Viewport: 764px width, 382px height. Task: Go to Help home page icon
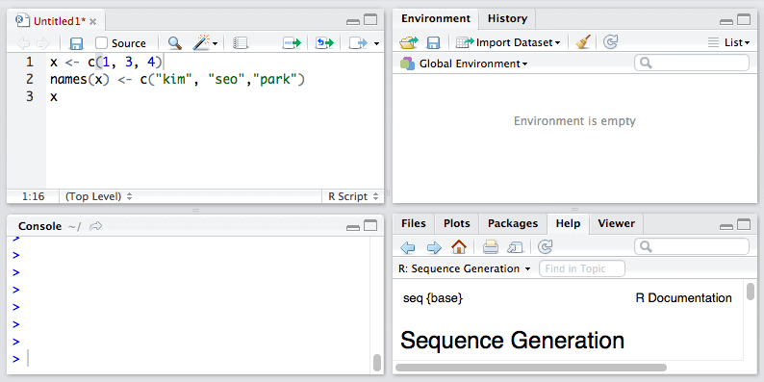[x=459, y=246]
